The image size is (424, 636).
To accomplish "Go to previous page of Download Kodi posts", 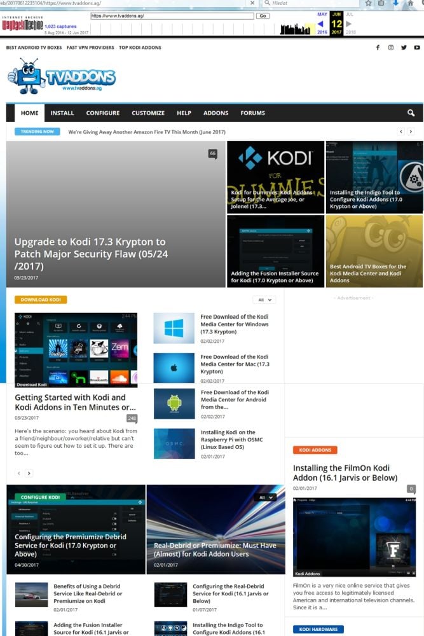I will pos(18,473).
